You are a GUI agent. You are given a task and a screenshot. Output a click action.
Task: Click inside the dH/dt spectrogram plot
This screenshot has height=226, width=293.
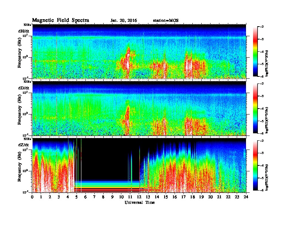point(139,51)
